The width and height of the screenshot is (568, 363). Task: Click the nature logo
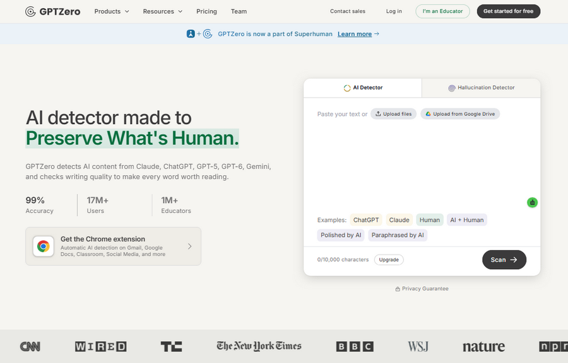483,347
